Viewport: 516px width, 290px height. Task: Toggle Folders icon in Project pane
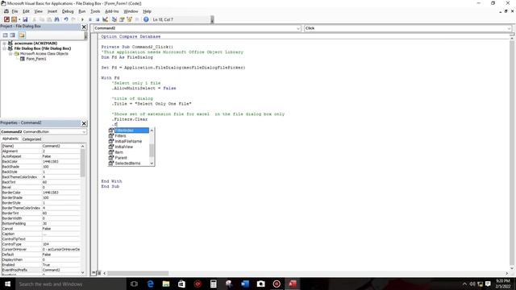click(22, 35)
